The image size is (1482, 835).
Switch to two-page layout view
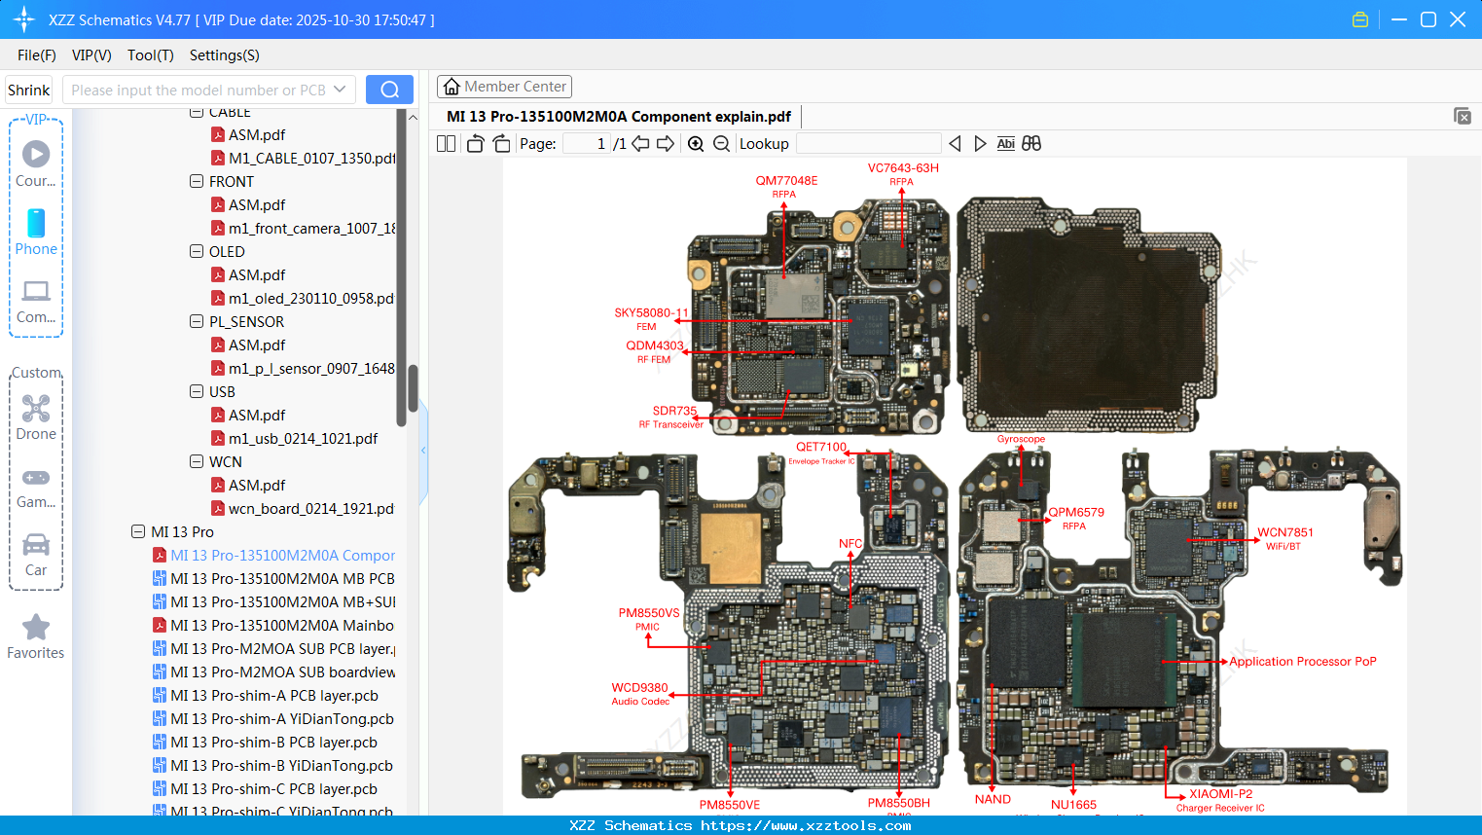[445, 143]
